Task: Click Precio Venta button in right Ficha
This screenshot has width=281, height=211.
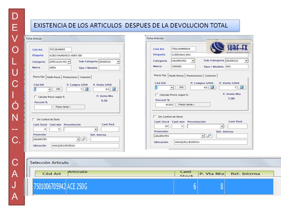Action: (193, 105)
